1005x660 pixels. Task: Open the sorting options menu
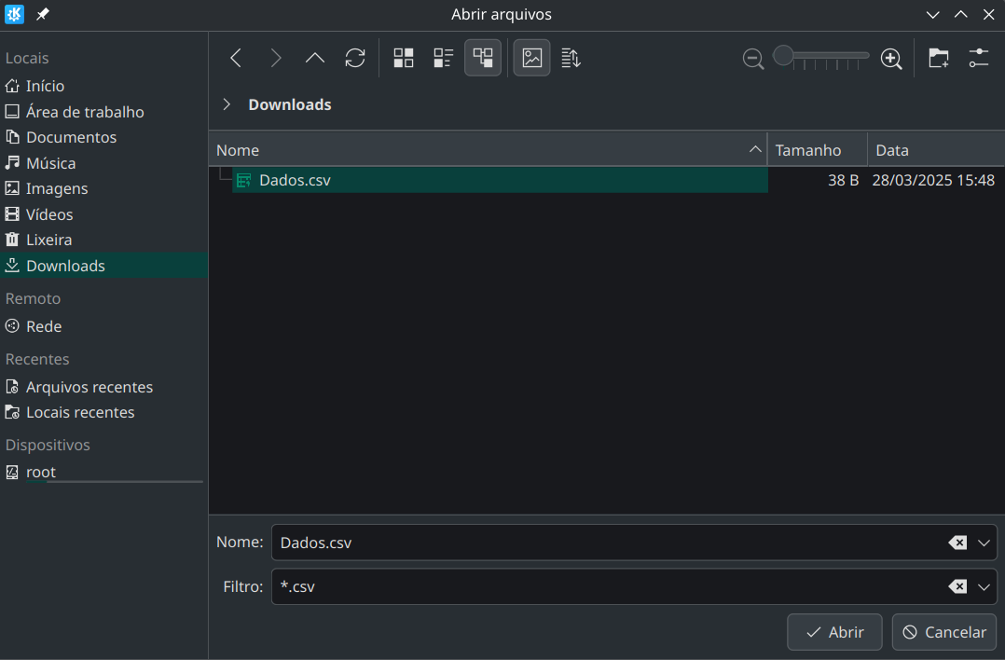coord(571,58)
